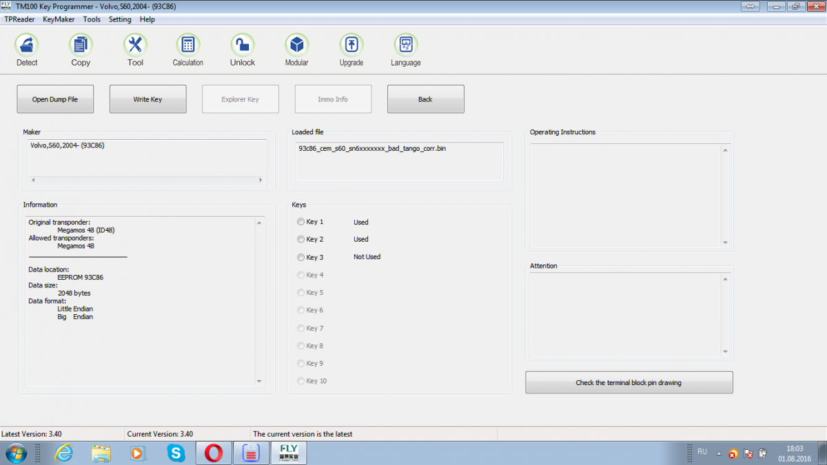Click the Write Key button
This screenshot has width=827, height=465.
click(x=147, y=99)
